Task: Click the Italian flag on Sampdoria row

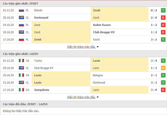Action: tap(21, 90)
